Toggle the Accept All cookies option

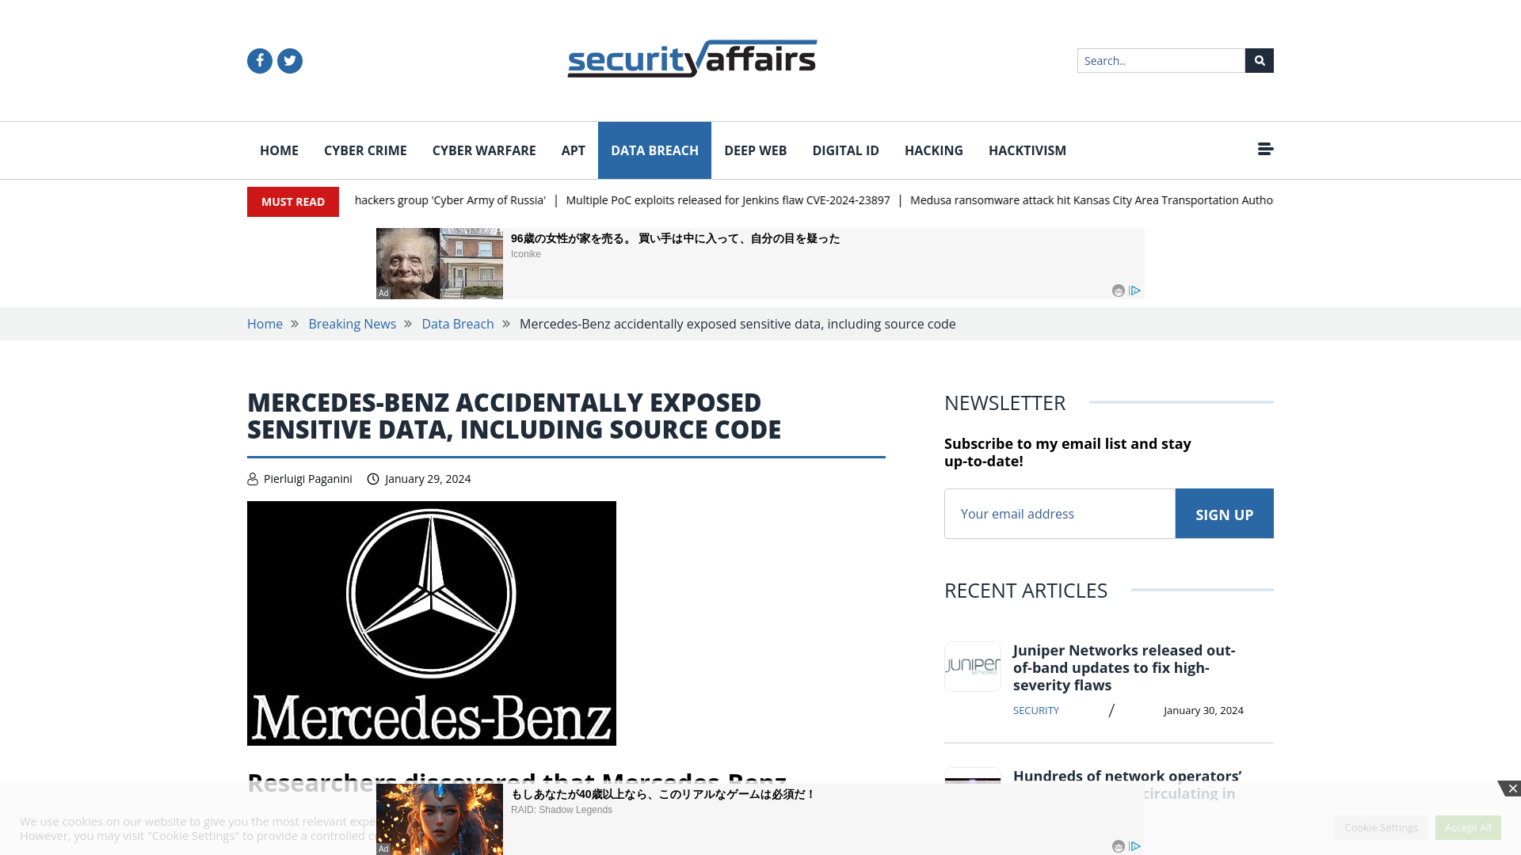(1468, 826)
